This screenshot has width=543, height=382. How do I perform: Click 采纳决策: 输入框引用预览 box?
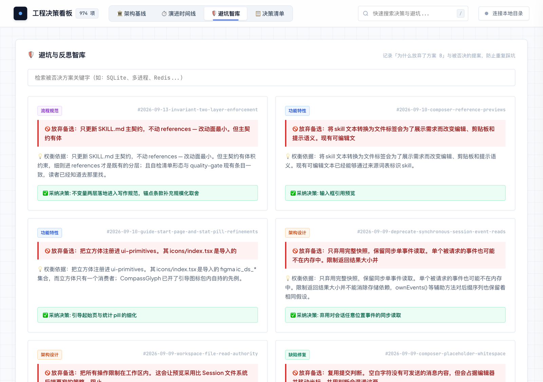[395, 193]
